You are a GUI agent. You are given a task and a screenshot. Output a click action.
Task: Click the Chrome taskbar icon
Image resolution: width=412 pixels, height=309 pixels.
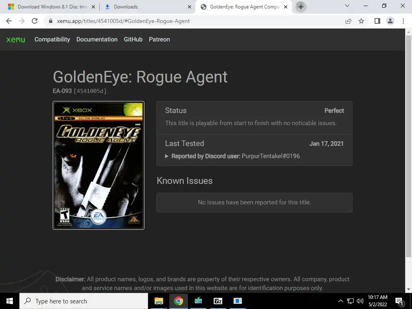point(178,301)
